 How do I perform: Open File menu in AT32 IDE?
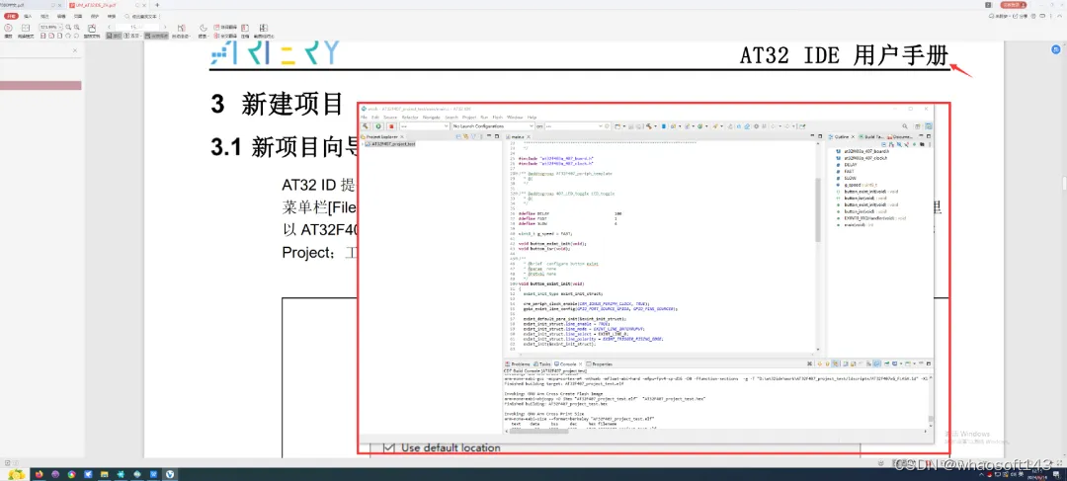coord(364,117)
